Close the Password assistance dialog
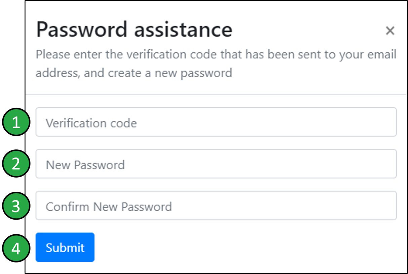Image resolution: width=408 pixels, height=274 pixels. (x=390, y=31)
